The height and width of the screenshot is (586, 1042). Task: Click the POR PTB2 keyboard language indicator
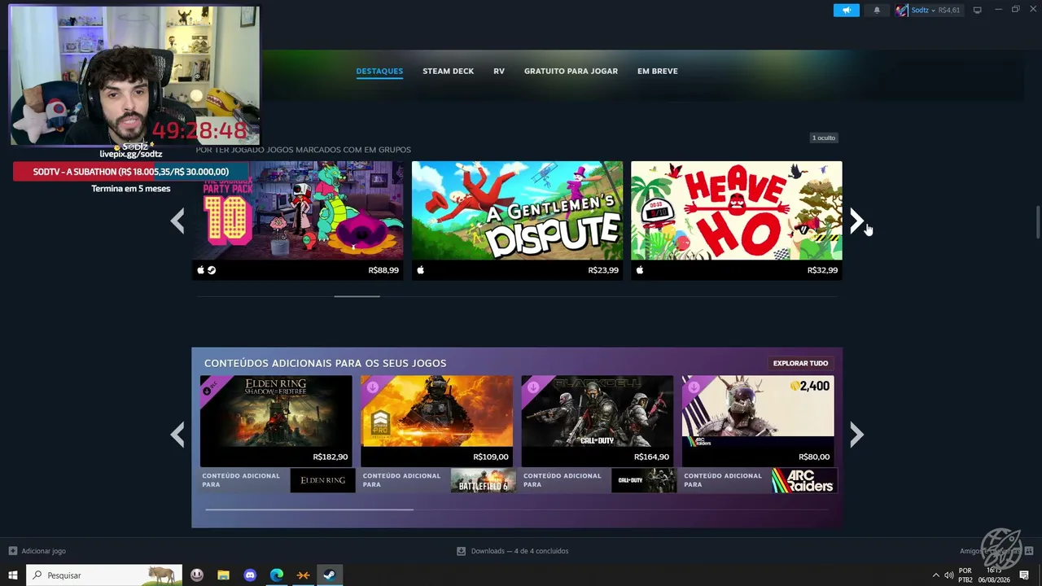point(965,575)
